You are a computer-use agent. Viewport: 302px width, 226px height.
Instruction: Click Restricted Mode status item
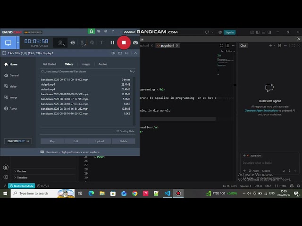tap(22, 186)
